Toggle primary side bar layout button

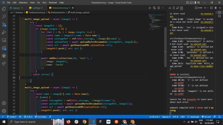coord(187,2)
